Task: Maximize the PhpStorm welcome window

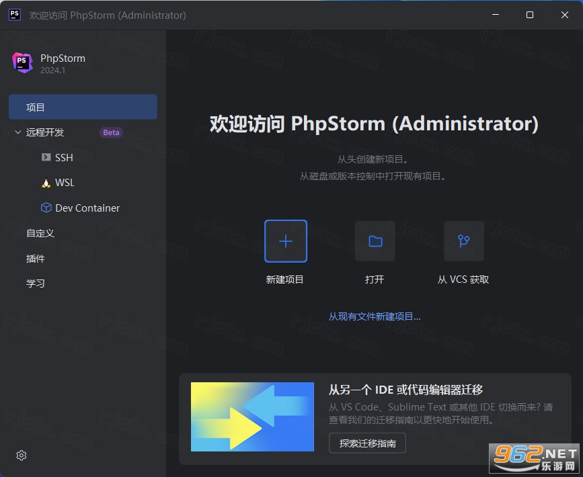Action: [x=530, y=15]
